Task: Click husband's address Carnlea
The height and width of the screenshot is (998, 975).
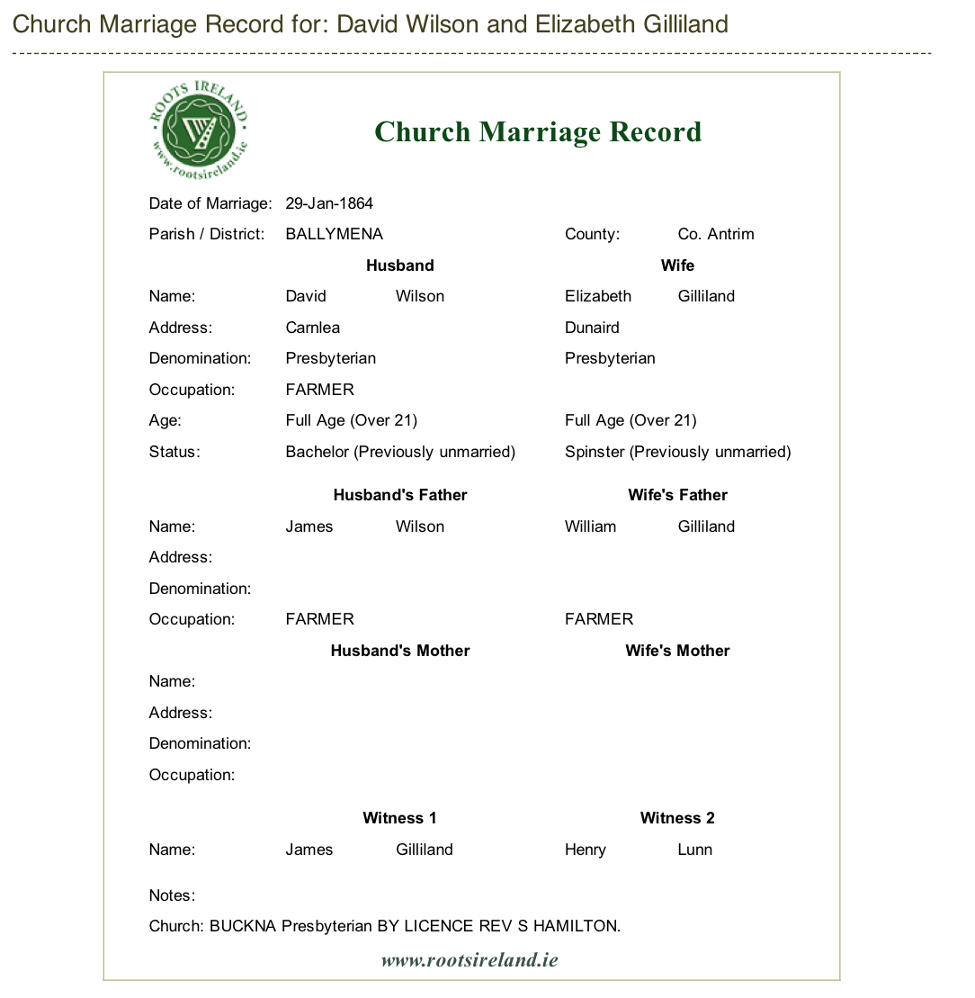Action: pyautogui.click(x=313, y=328)
